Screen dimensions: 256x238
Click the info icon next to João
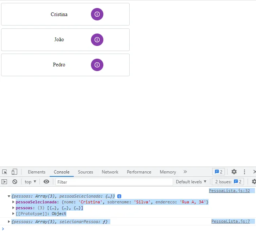coord(97,40)
